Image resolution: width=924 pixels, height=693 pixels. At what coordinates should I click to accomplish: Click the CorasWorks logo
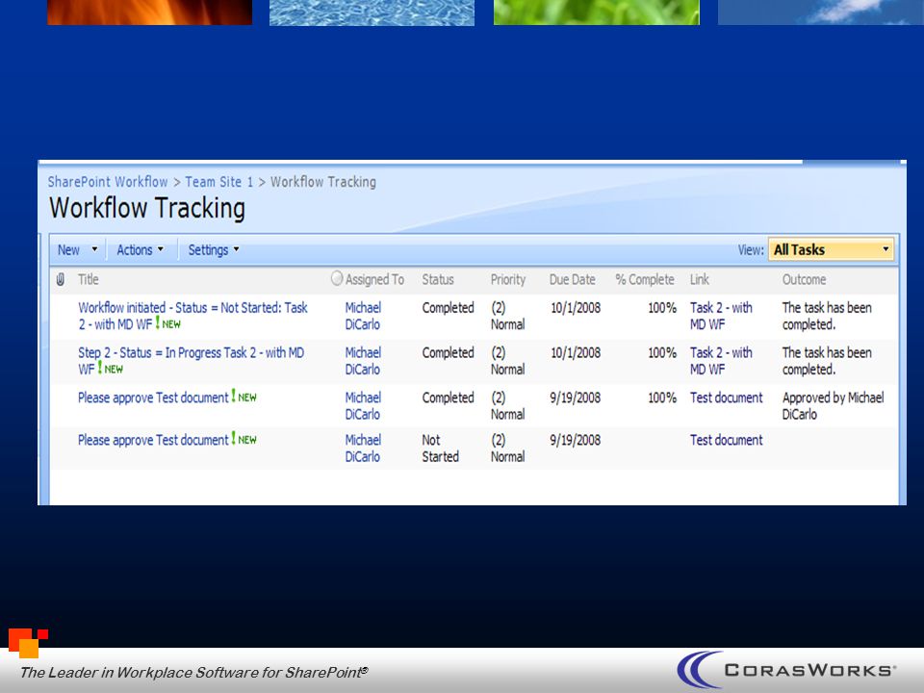786,670
